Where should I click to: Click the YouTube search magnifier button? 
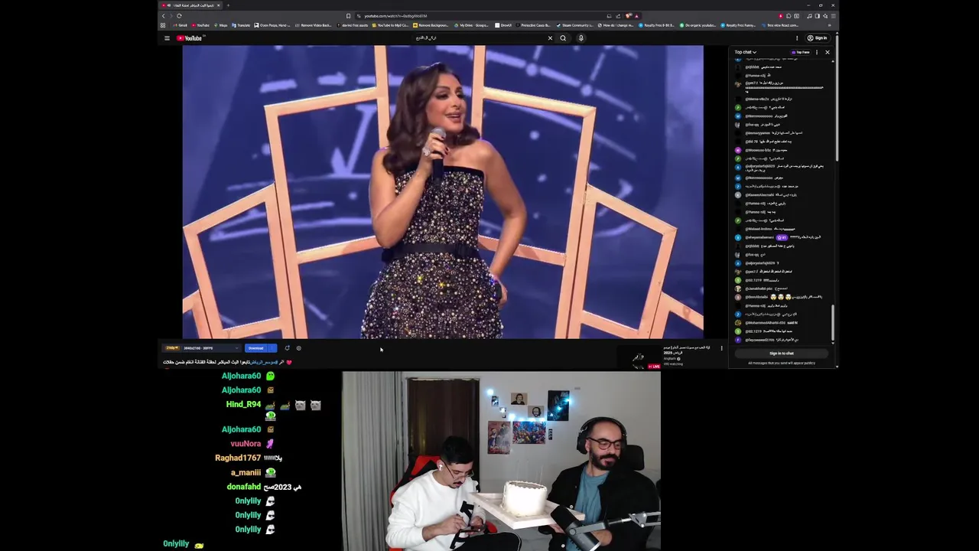[x=563, y=38]
